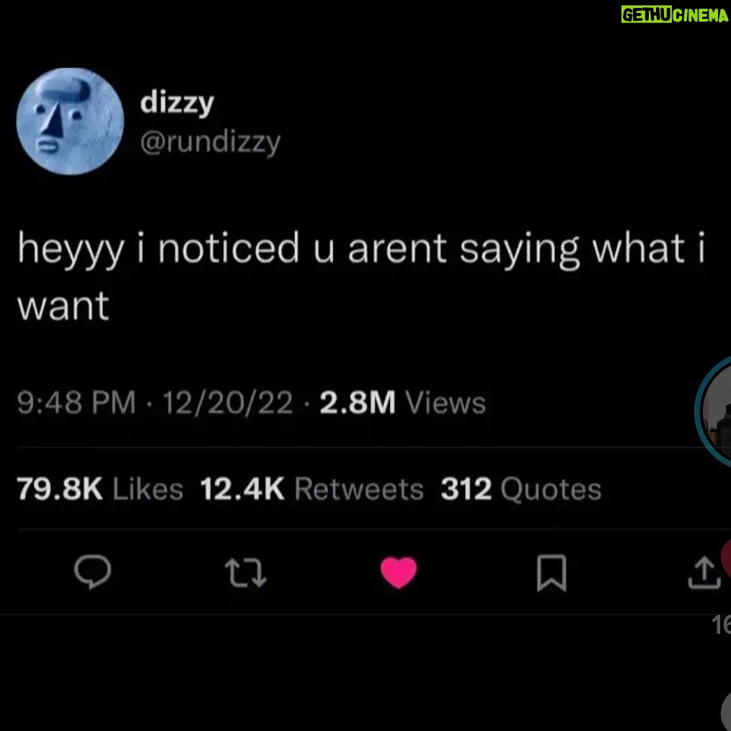The width and height of the screenshot is (731, 731).
Task: Open dizzy's moon-face profile picture
Action: click(x=70, y=121)
